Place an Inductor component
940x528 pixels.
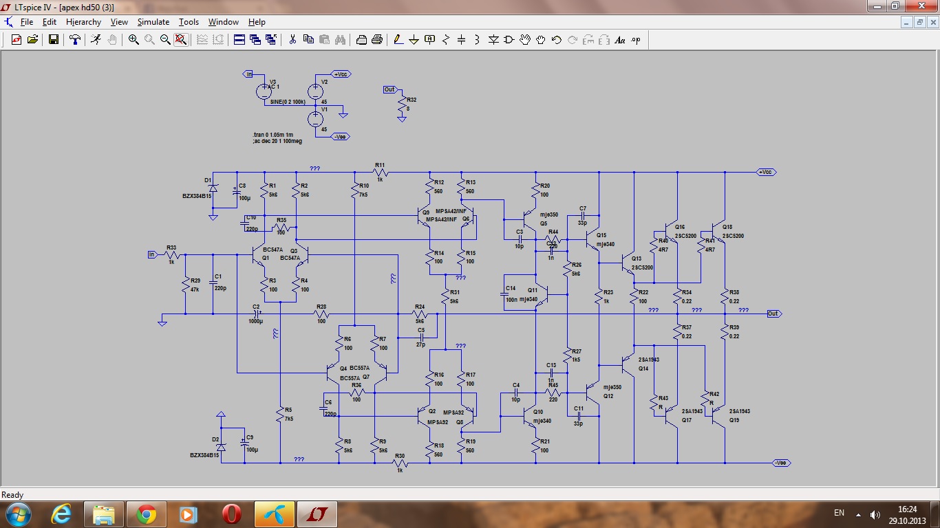[478, 40]
